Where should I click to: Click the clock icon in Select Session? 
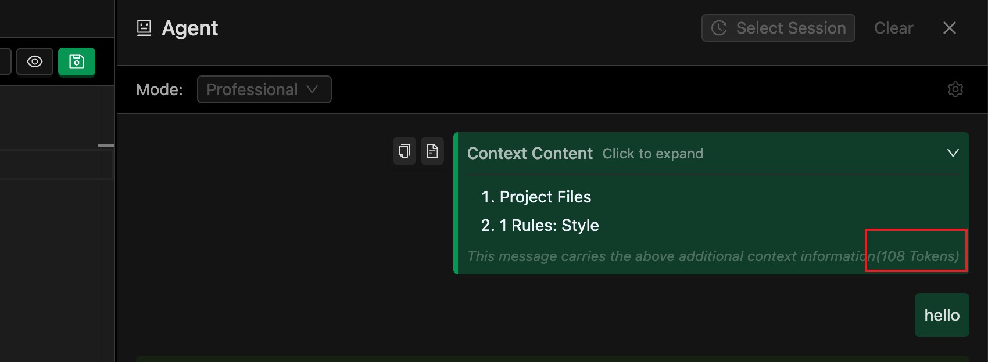pyautogui.click(x=719, y=28)
